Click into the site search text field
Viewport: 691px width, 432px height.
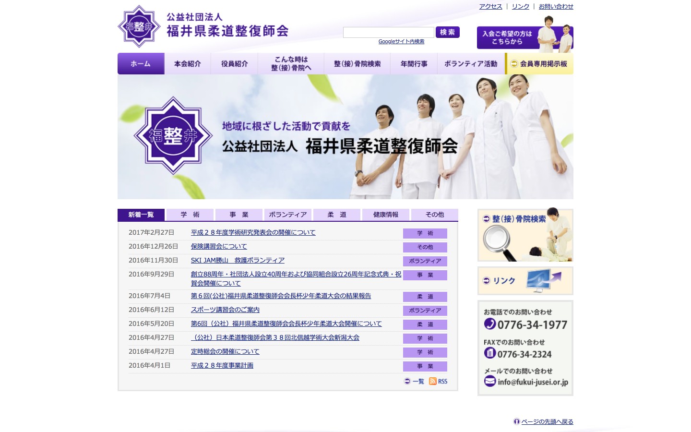coord(389,32)
